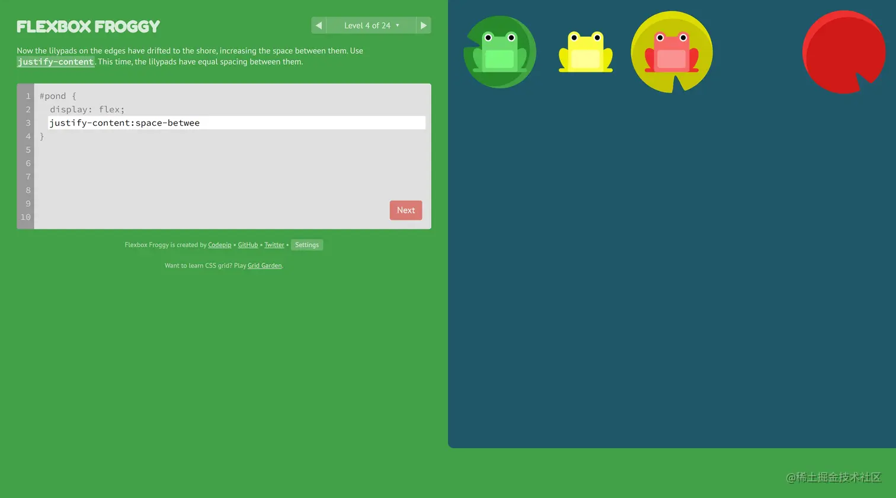Click the justify-content help keyword
The height and width of the screenshot is (498, 896).
pos(56,62)
